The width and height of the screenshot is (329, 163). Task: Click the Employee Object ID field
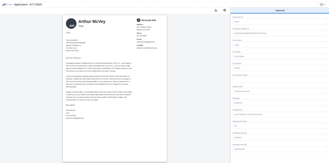click(280, 33)
